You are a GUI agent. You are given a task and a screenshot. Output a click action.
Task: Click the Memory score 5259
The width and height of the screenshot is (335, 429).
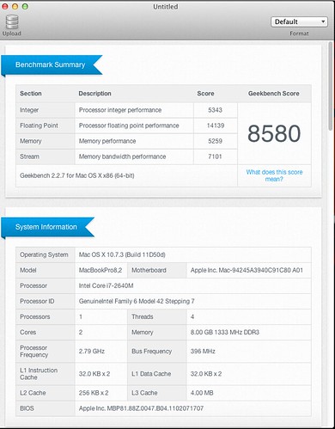pyautogui.click(x=215, y=141)
